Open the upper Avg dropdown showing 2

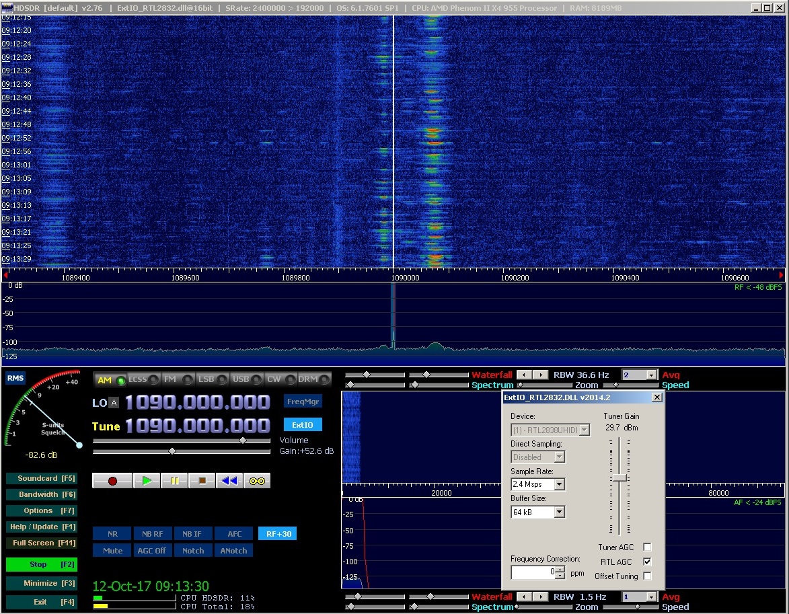point(651,375)
